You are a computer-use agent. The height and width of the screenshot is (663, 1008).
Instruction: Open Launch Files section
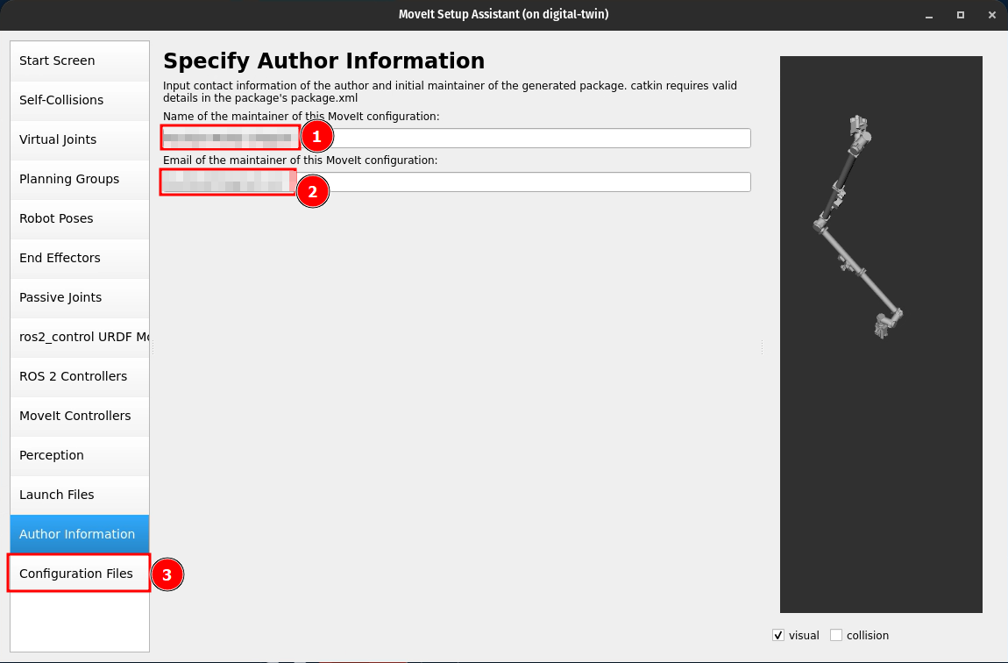(79, 495)
